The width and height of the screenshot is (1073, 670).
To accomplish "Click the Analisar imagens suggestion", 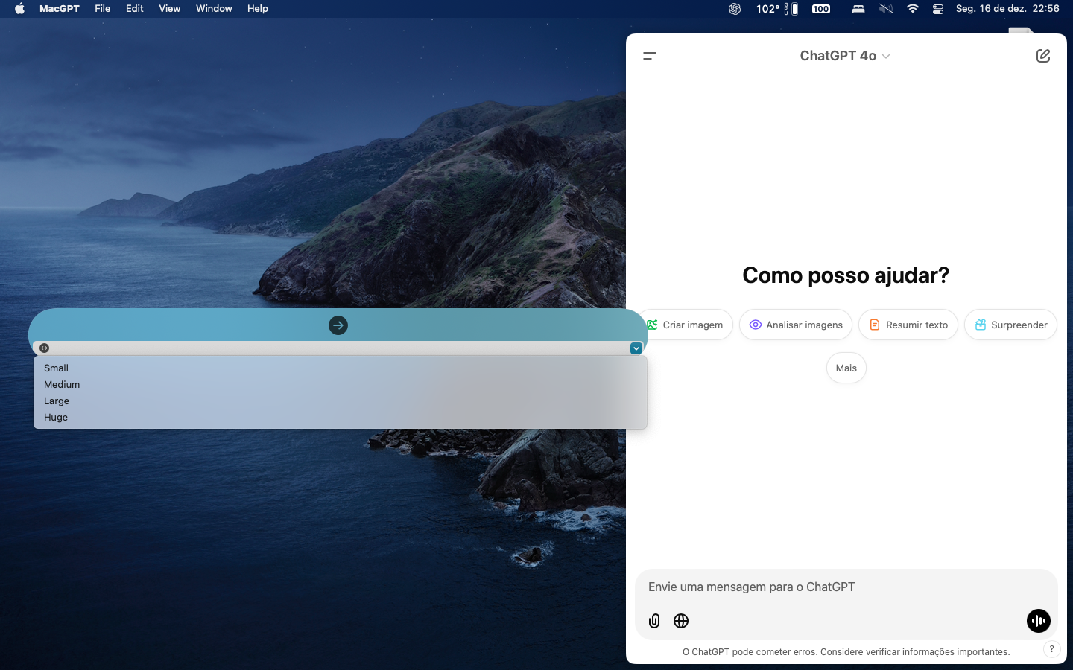I will click(x=796, y=325).
